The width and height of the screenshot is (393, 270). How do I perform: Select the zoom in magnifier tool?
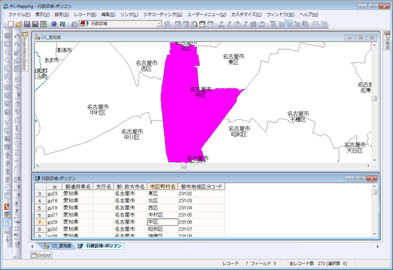(x=7, y=52)
